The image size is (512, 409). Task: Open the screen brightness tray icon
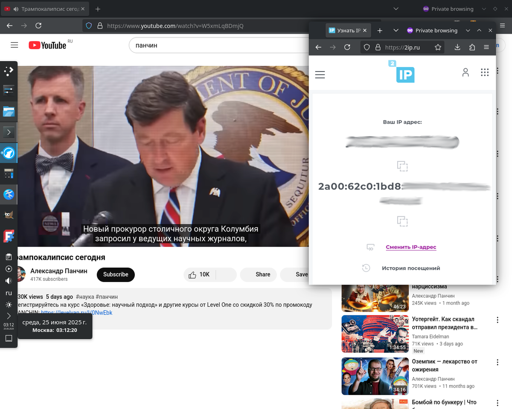9,305
